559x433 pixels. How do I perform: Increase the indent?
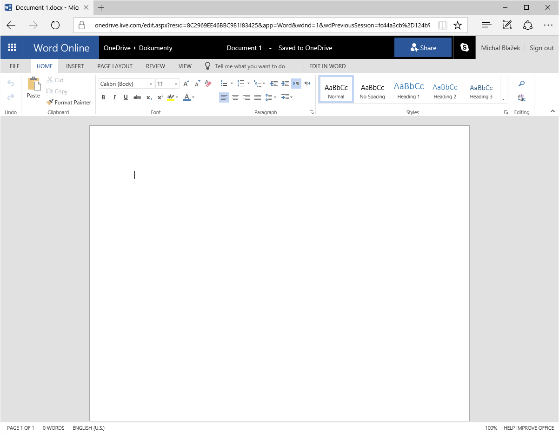pyautogui.click(x=285, y=84)
